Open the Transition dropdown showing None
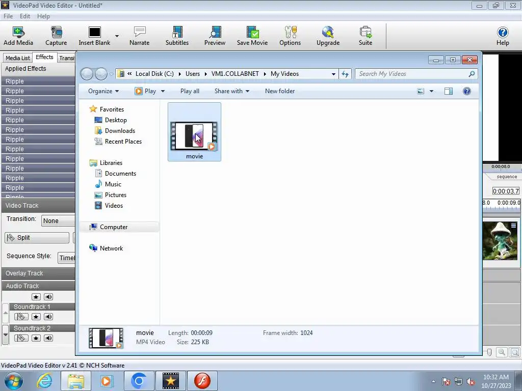Image resolution: width=522 pixels, height=391 pixels. coord(58,221)
